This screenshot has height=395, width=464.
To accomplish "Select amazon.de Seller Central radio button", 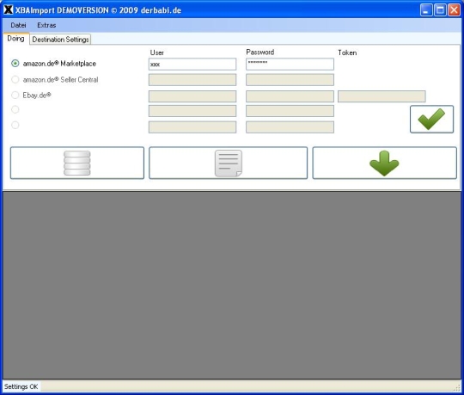I will tap(15, 79).
